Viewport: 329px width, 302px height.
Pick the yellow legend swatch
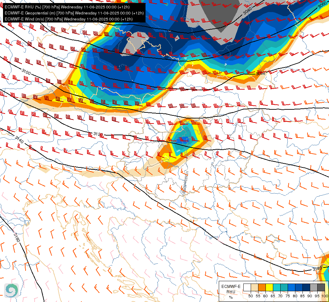[x=269, y=287]
